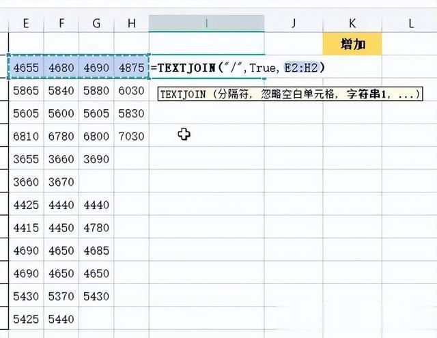The width and height of the screenshot is (437, 338).
Task: Select the cell containing 3690
Action: pos(96,159)
